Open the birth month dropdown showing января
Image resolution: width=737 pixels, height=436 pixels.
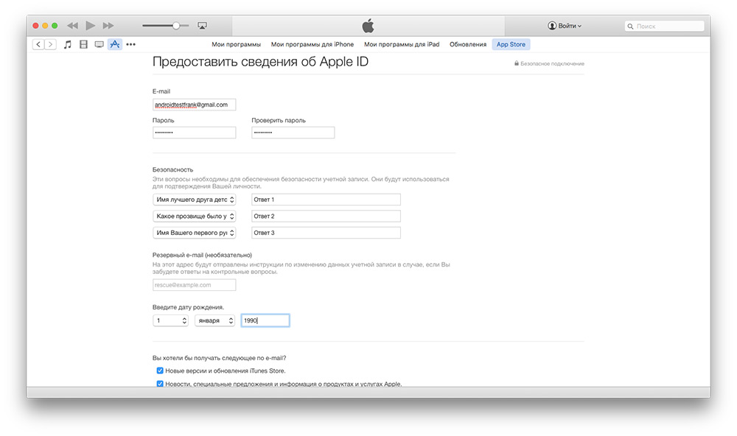click(x=215, y=320)
